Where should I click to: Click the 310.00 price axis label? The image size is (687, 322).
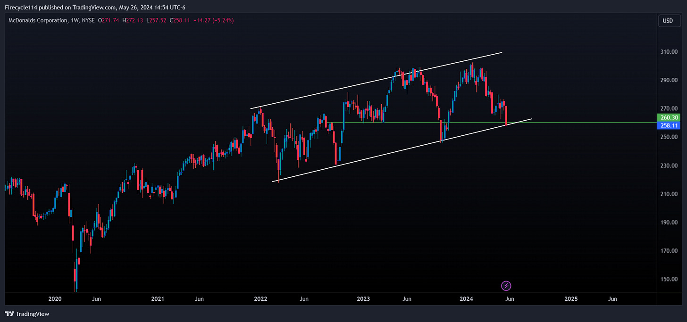point(669,52)
